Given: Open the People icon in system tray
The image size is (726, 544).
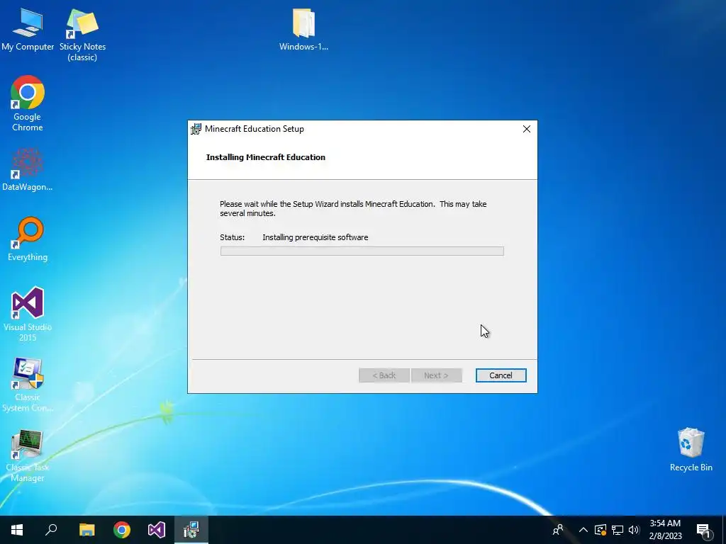Looking at the screenshot, I should click(558, 530).
